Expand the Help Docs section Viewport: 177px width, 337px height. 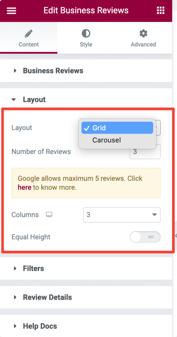(x=86, y=326)
